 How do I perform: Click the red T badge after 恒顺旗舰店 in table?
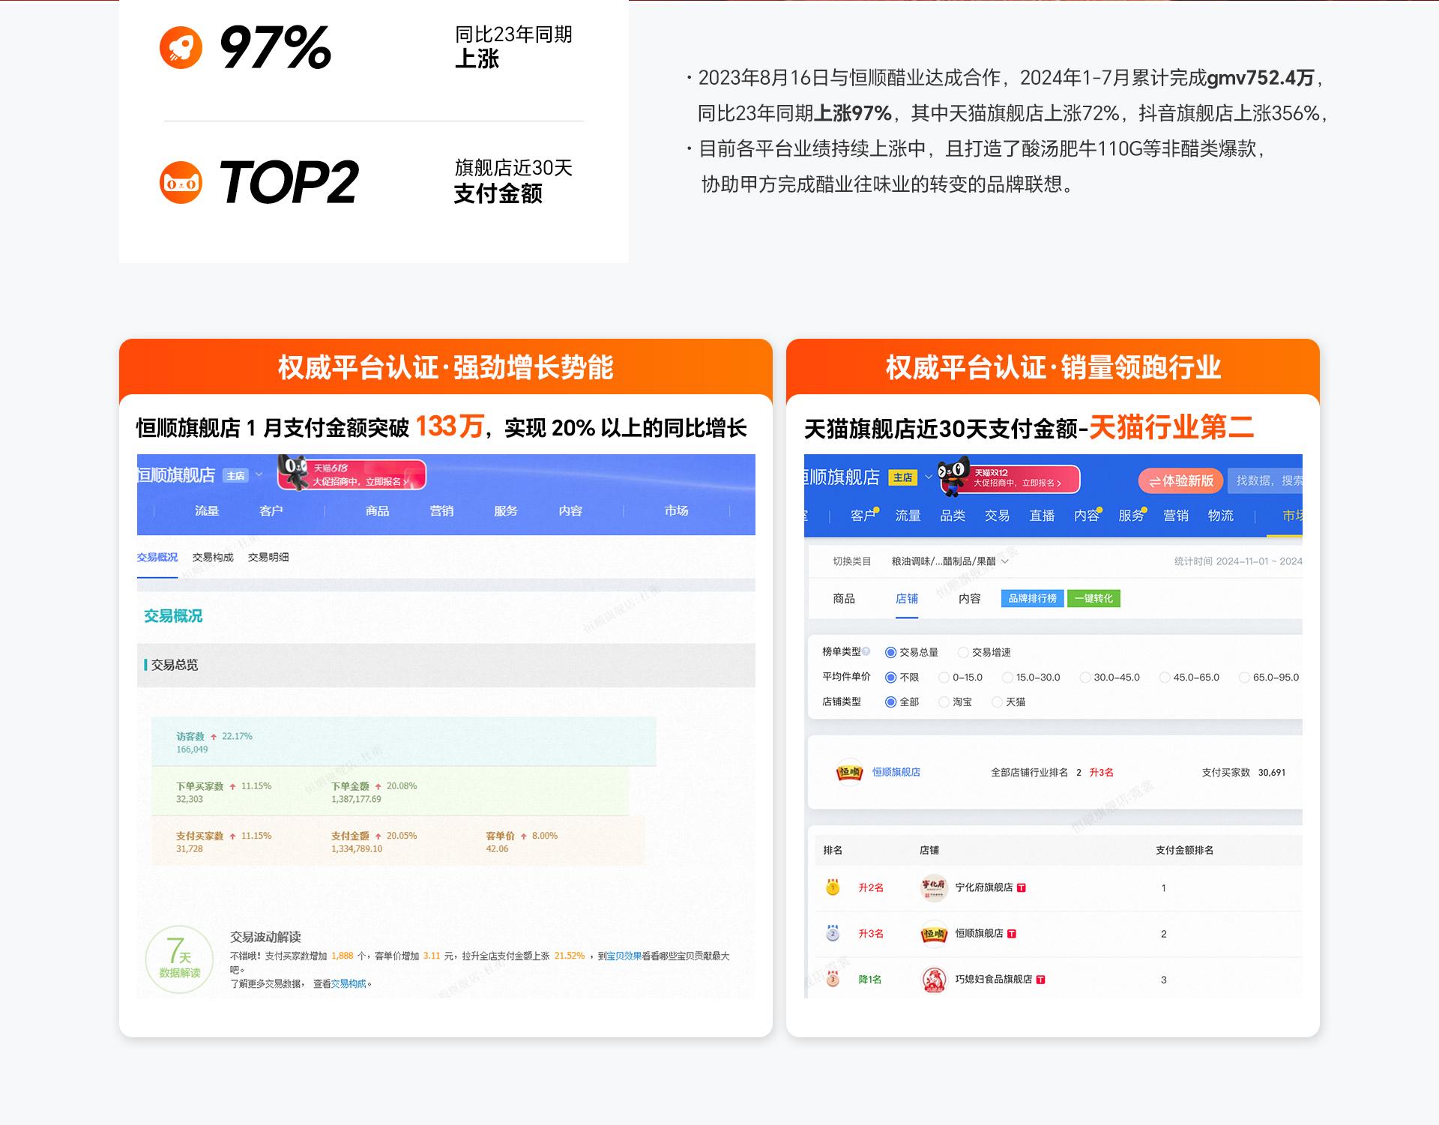[x=1012, y=933]
